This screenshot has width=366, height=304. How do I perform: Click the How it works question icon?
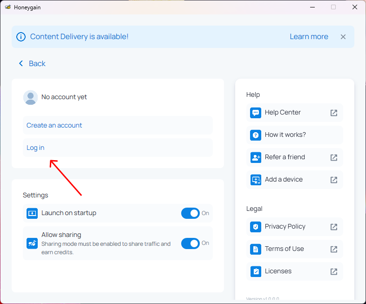pos(256,135)
